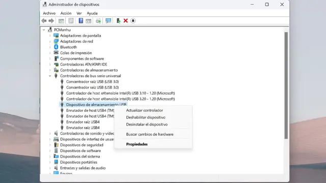Click the Forward arrow toolbar icon
Image resolution: width=326 pixels, height=183 pixels.
coord(51,21)
